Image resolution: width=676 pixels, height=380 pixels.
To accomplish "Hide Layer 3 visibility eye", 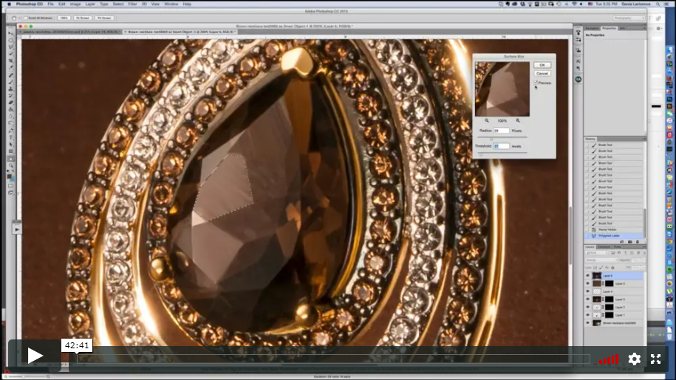I will (587, 299).
